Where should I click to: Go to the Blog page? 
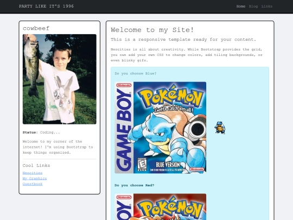click(253, 7)
